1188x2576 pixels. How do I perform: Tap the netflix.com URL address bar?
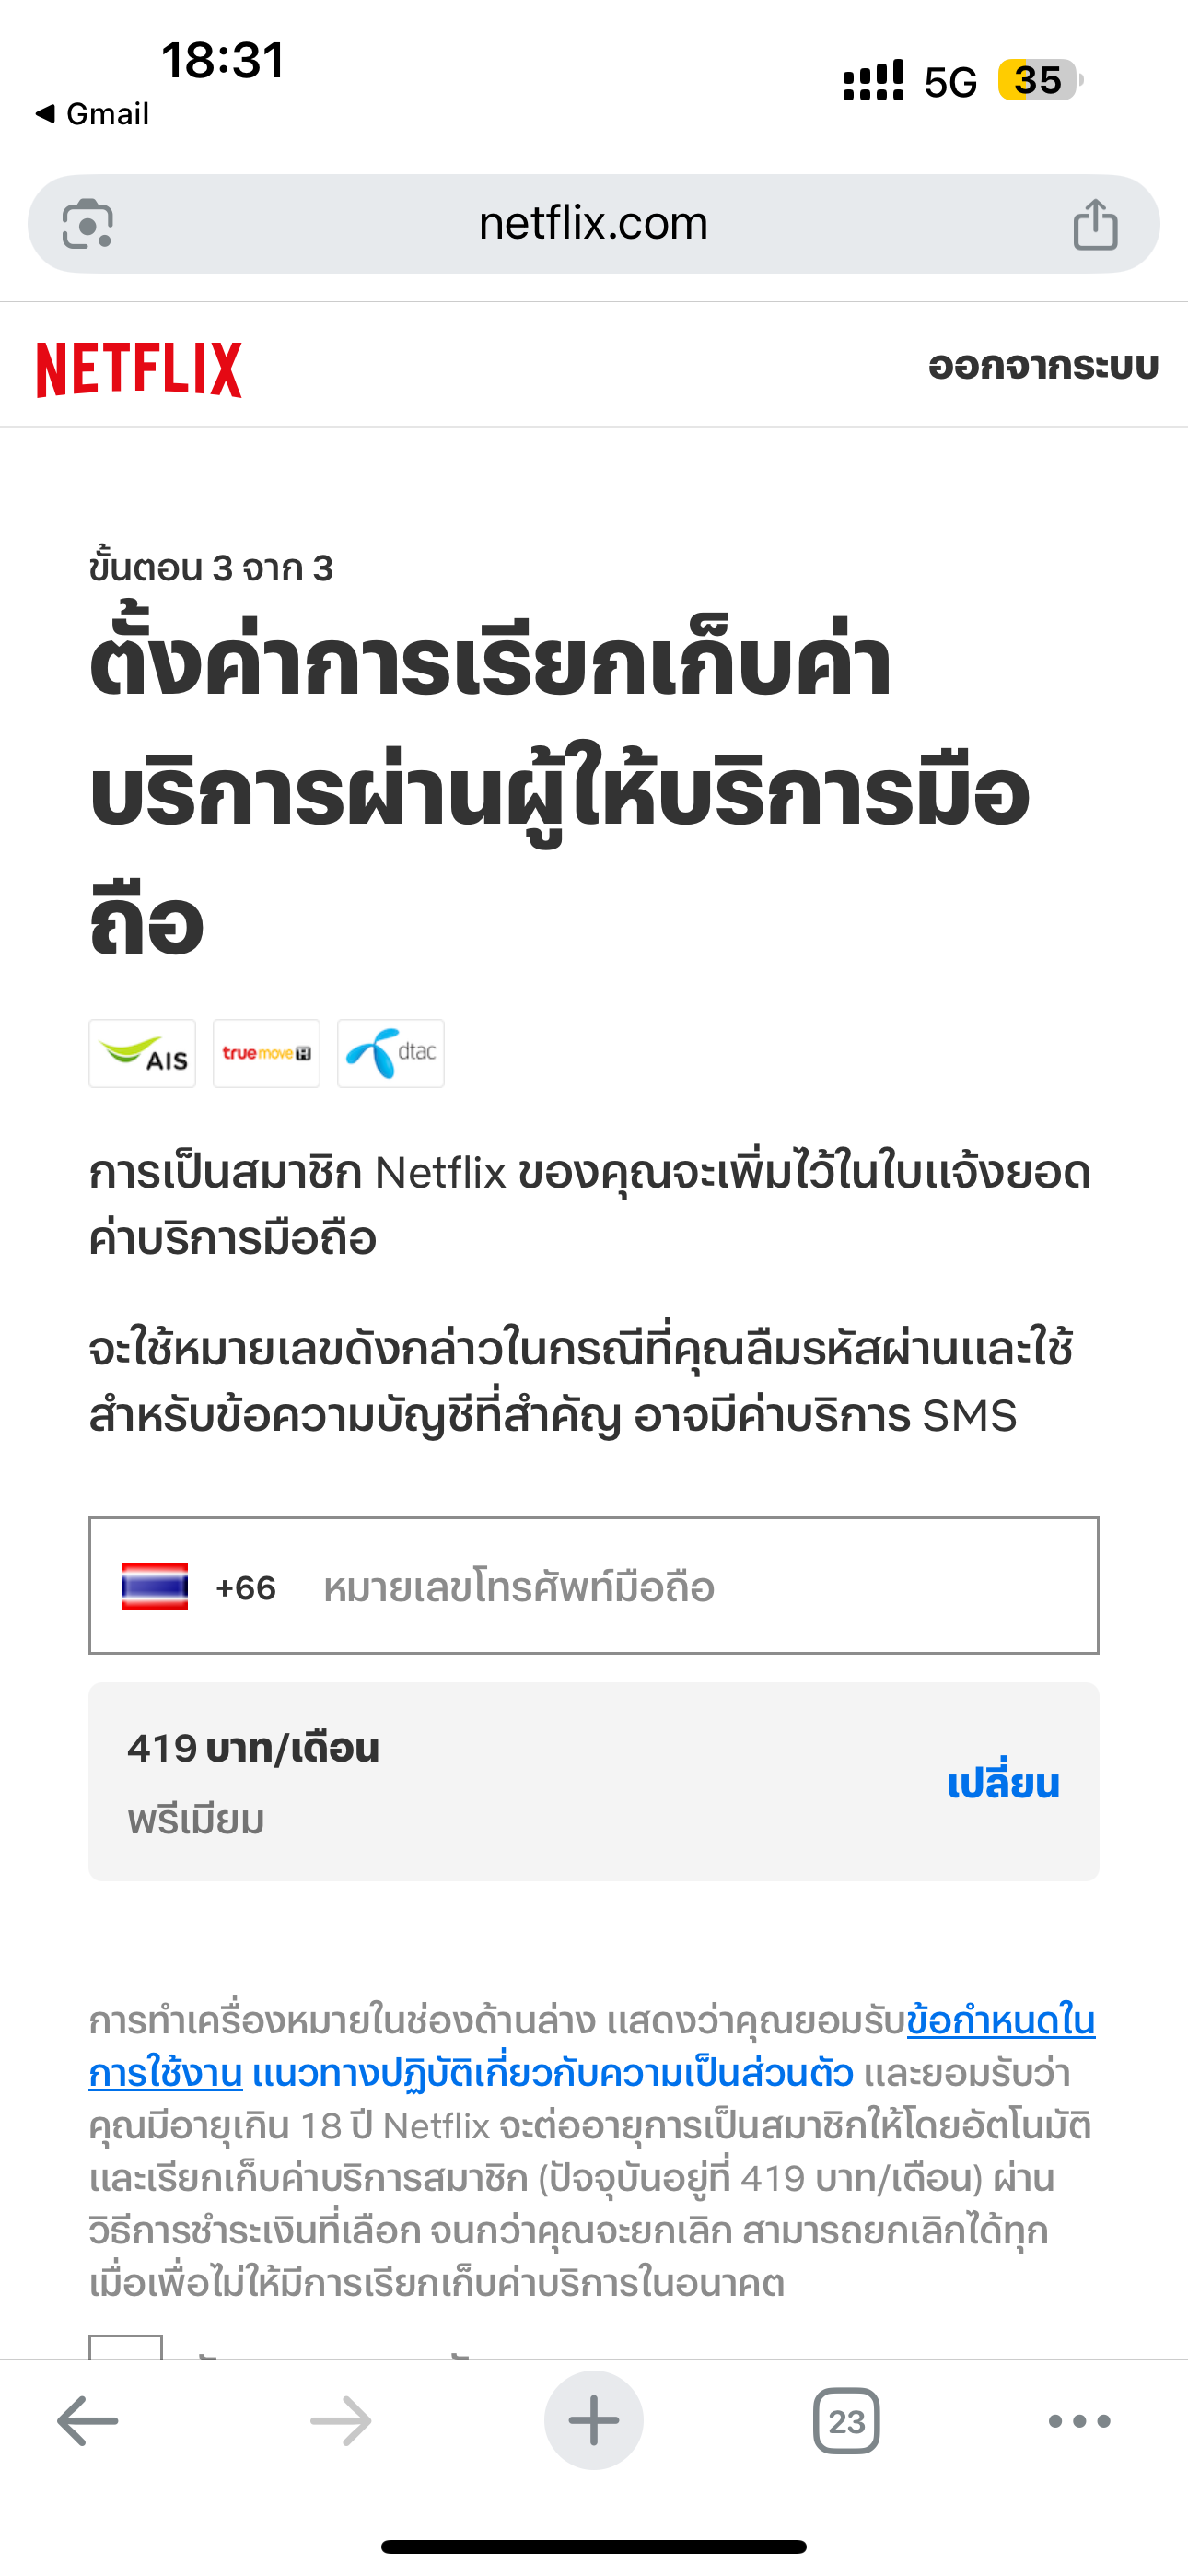pos(594,223)
